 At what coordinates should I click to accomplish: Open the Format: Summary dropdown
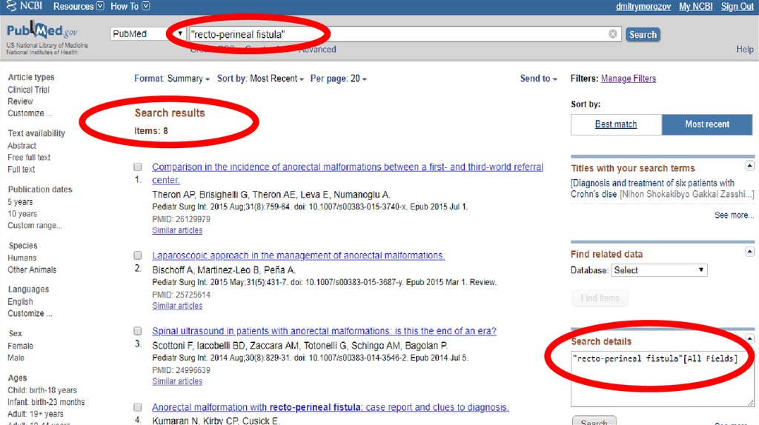pyautogui.click(x=172, y=78)
